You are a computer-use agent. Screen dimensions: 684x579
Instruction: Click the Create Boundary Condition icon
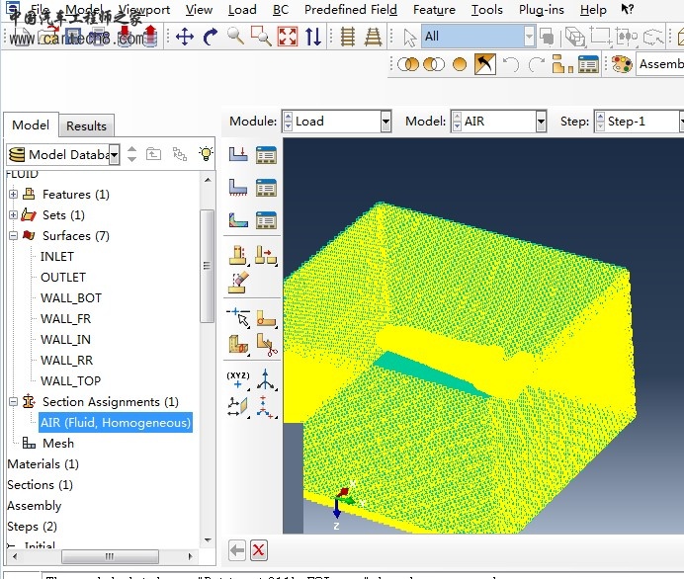coord(238,187)
